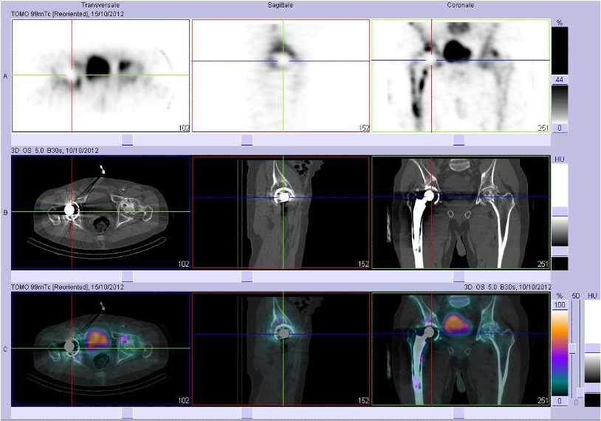Viewport: 601px width, 421px height.
Task: Click the slice slider handle under row A coronal view
Action: (459, 140)
